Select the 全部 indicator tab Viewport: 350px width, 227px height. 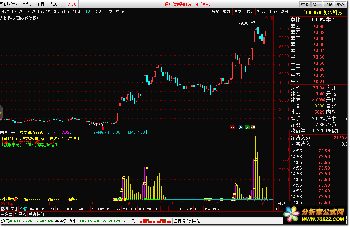(x=24, y=209)
